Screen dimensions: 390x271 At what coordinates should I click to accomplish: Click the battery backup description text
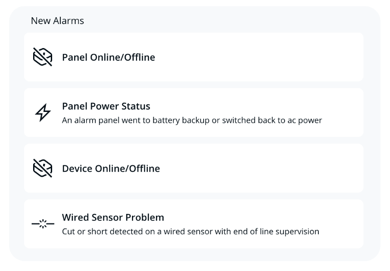point(192,121)
